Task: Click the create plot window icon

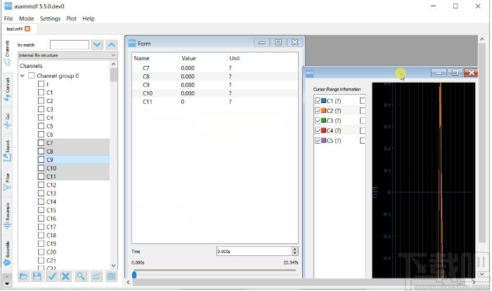Action: pos(96,276)
